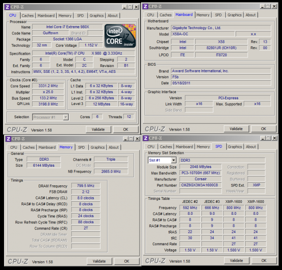This screenshot has height=270, width=282.
Task: Switch to the SPD tab in the CPU window
Action: 80,16
